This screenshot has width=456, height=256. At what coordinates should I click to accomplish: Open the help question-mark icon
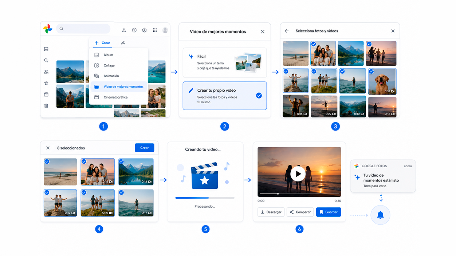tap(134, 30)
